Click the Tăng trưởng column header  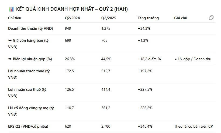click(148, 18)
